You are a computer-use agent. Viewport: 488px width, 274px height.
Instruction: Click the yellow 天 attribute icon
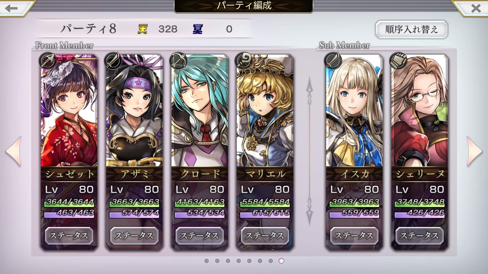point(143,29)
